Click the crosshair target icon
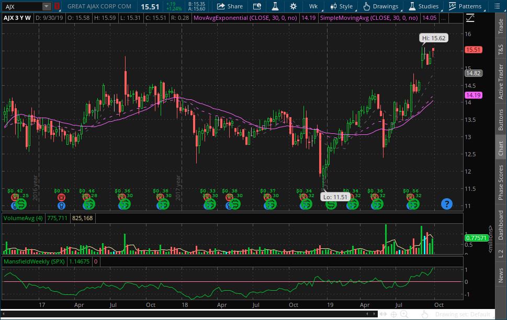The image size is (507, 320). pos(393,314)
